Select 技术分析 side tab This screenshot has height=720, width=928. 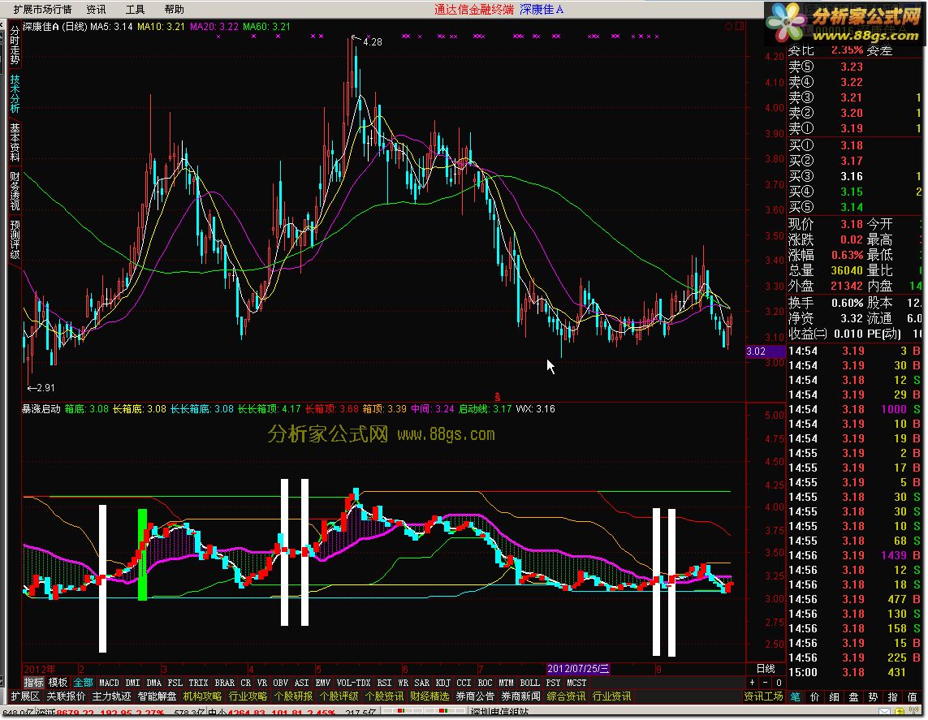point(15,93)
